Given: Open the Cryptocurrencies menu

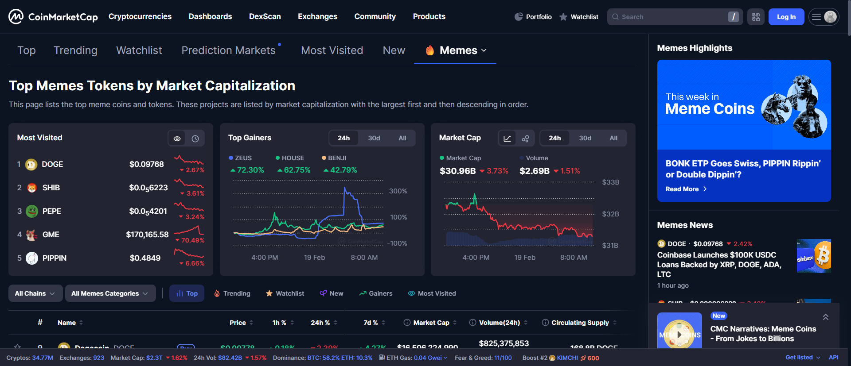Looking at the screenshot, I should click(x=140, y=17).
